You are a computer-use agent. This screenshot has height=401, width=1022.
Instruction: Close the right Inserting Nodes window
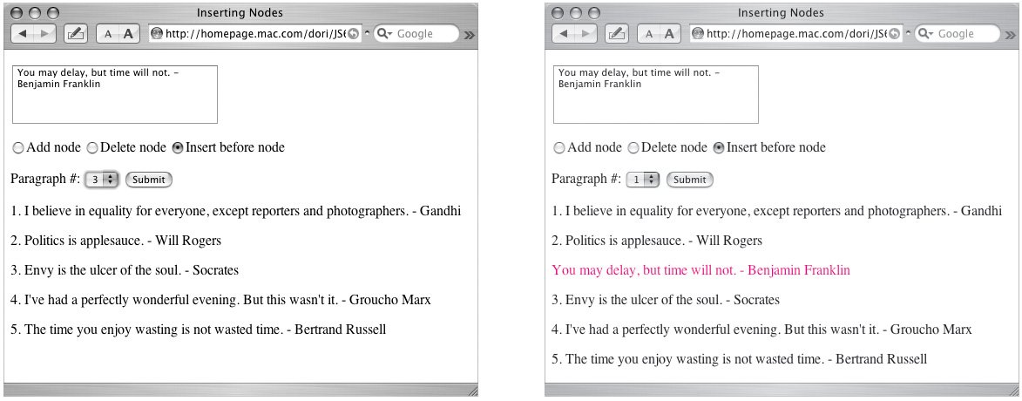pos(559,13)
